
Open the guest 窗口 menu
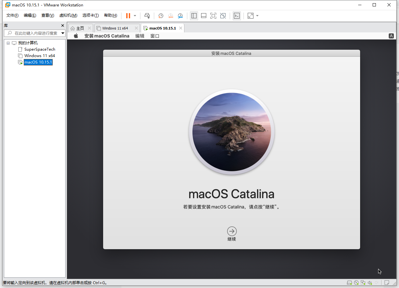coord(155,36)
